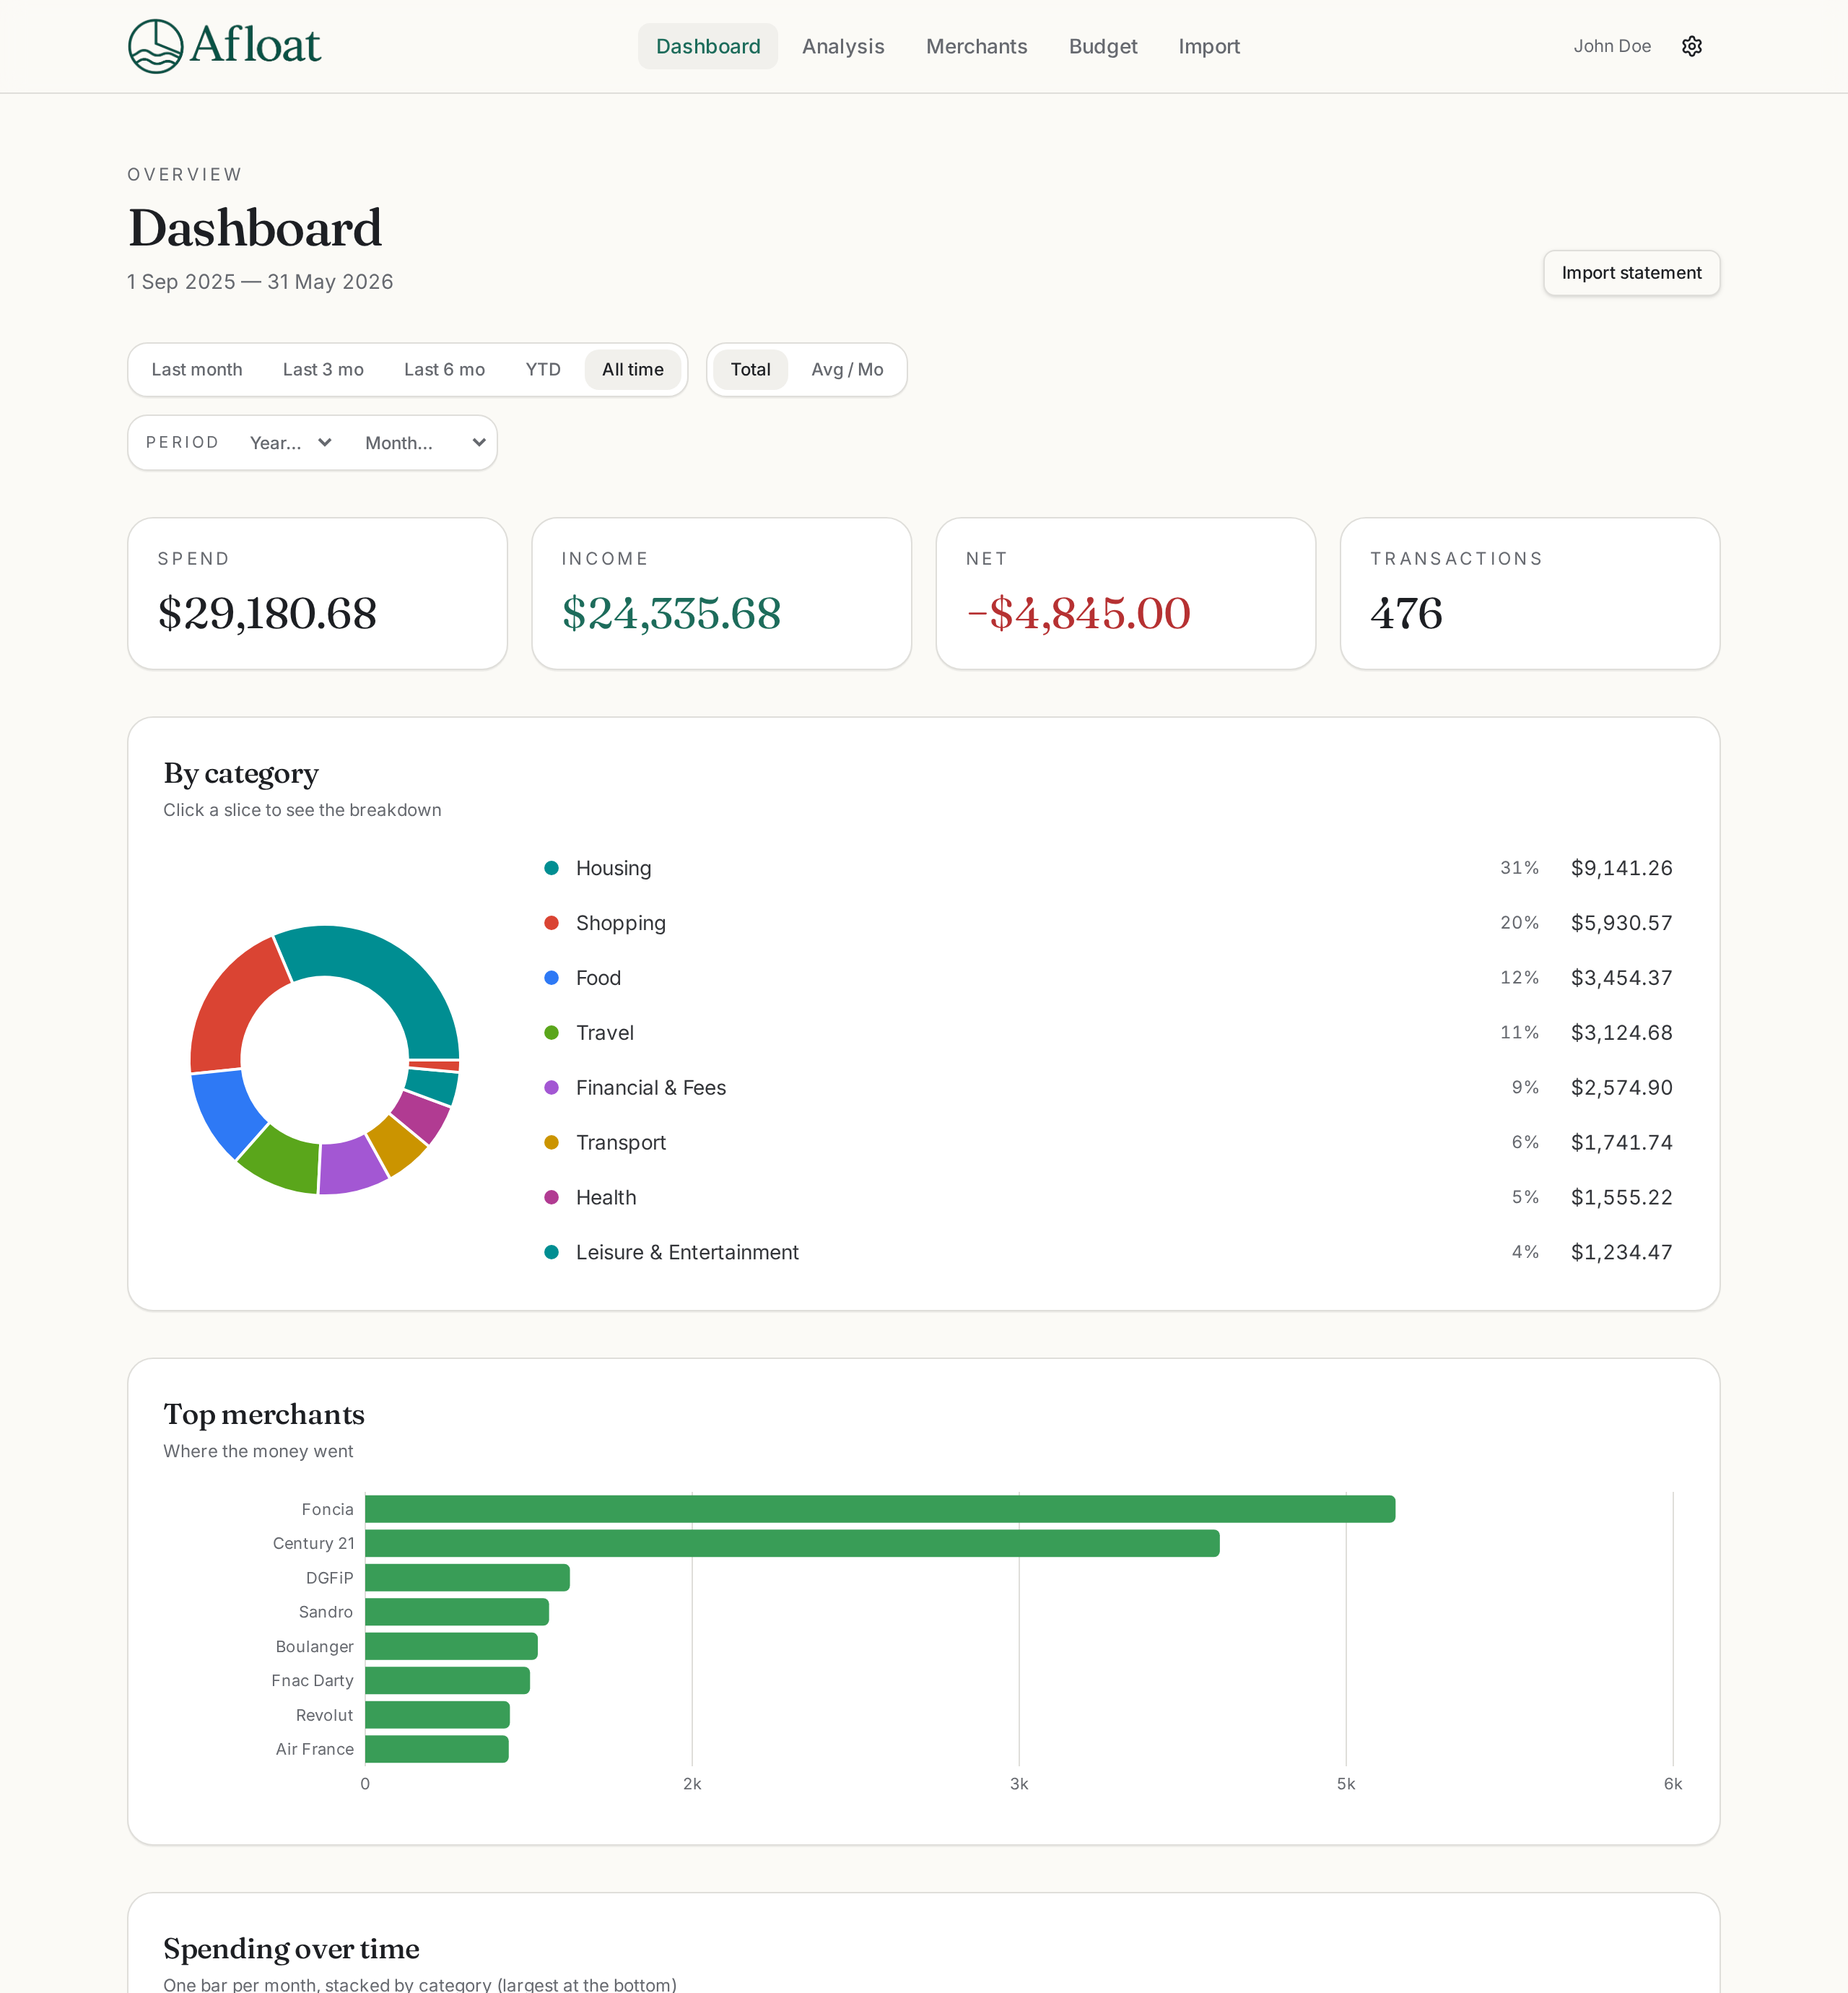Image resolution: width=1848 pixels, height=1993 pixels.
Task: Click the Sandro merchant bar
Action: click(x=457, y=1612)
